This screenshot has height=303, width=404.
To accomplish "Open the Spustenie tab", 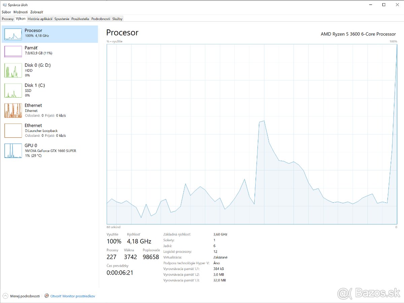I will [x=62, y=19].
